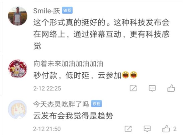Tap the like count 2
This screenshot has width=184, height=138.
coord(175,129)
